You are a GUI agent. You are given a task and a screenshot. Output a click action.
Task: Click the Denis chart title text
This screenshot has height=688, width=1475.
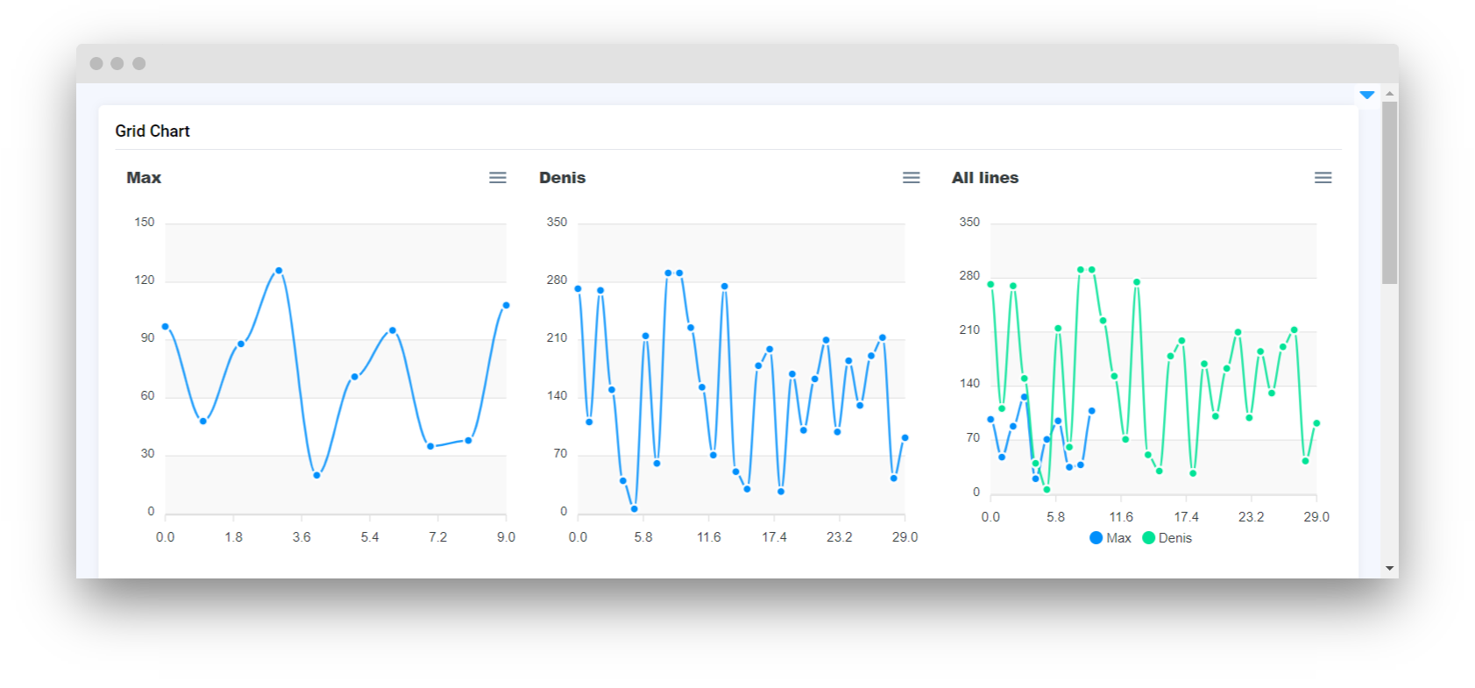(562, 178)
